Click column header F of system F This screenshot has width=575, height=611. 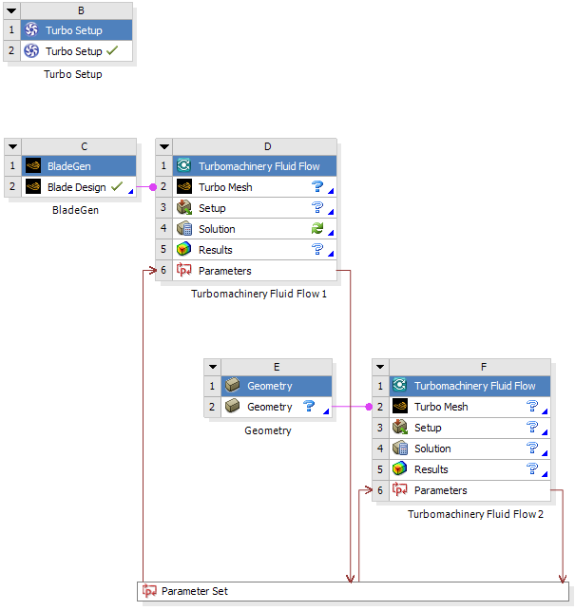tap(470, 367)
